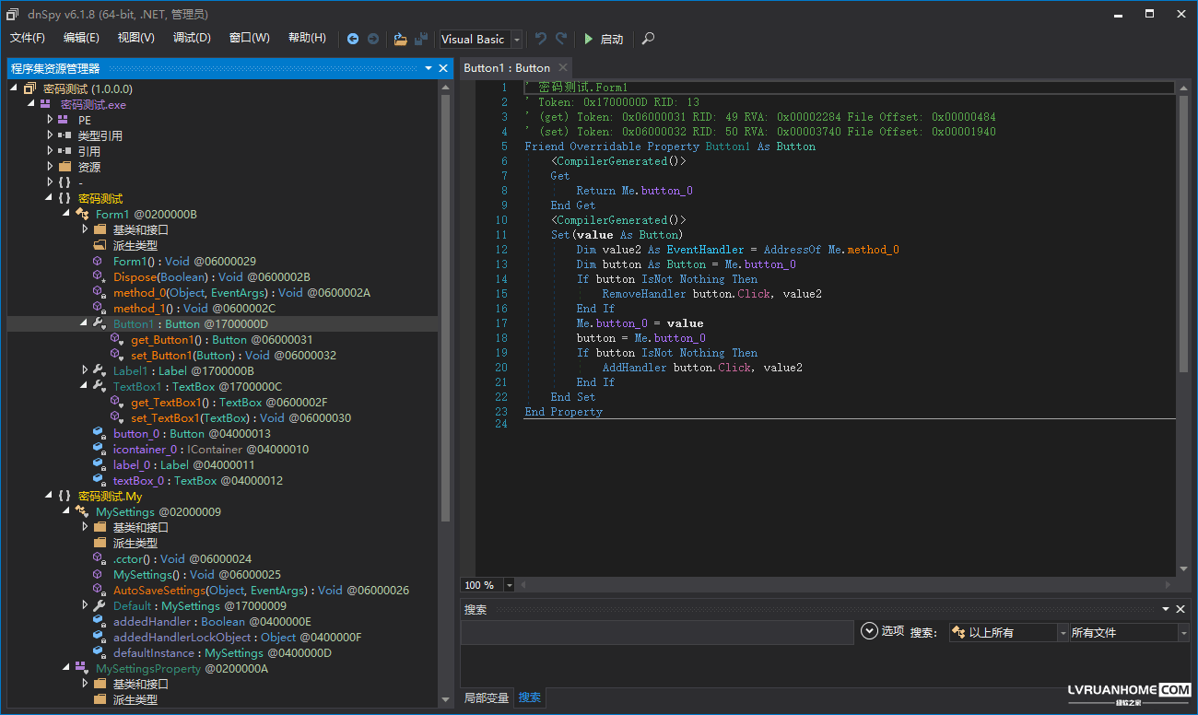
Task: Click the navigate forward arrow icon
Action: [x=373, y=39]
